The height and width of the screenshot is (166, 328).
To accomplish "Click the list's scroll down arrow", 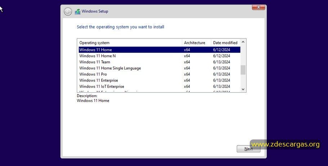I will pos(243,89).
